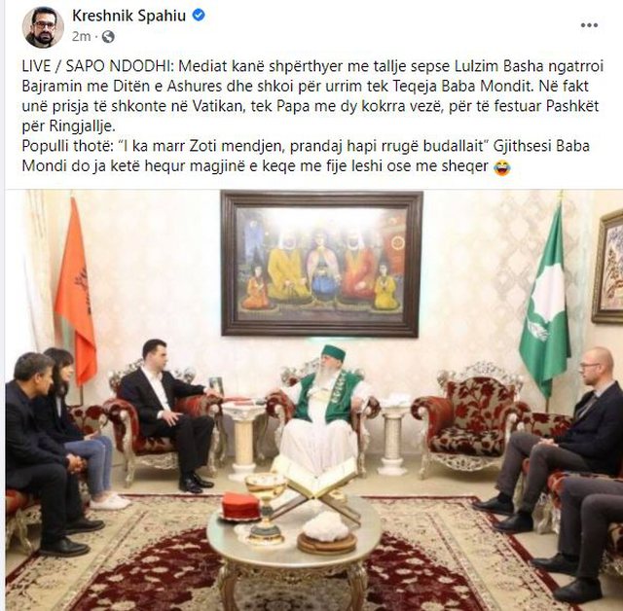
Task: Click the laughing emoji ending the post
Action: (x=502, y=167)
